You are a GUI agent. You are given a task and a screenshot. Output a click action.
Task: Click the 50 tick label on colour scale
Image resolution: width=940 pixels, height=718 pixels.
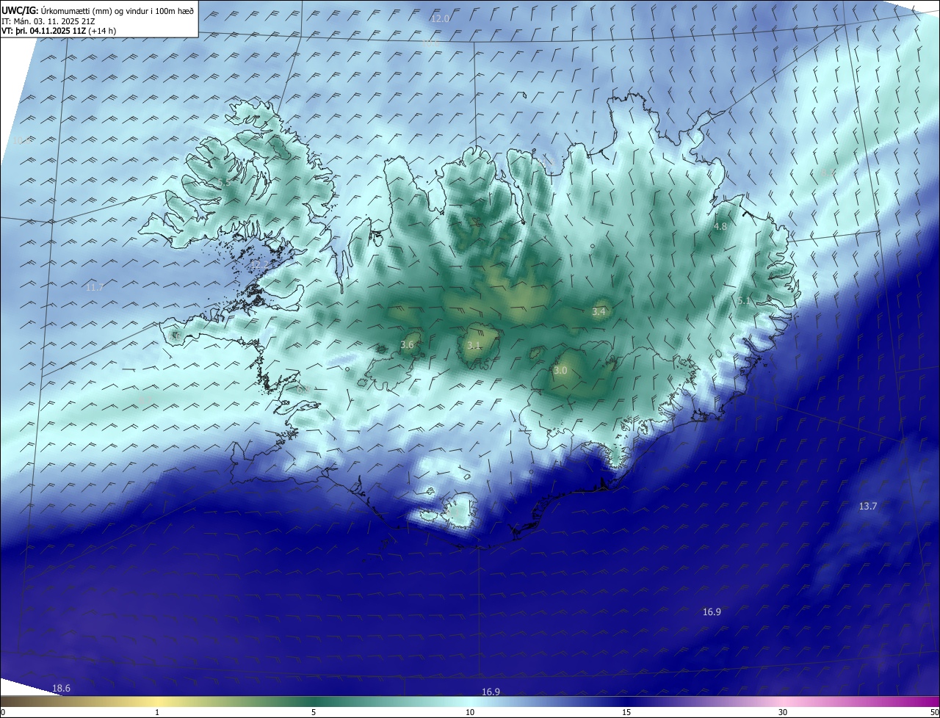point(934,712)
